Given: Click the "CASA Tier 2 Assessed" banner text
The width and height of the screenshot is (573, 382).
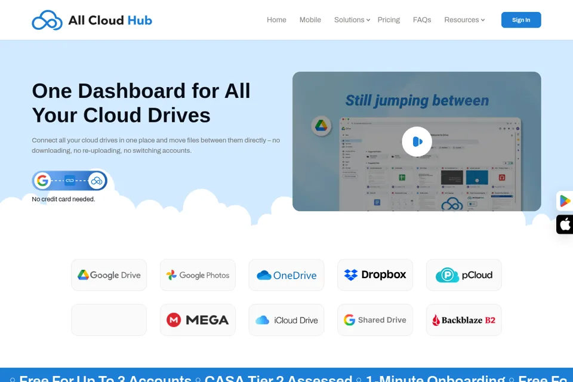Looking at the screenshot, I should 278,378.
